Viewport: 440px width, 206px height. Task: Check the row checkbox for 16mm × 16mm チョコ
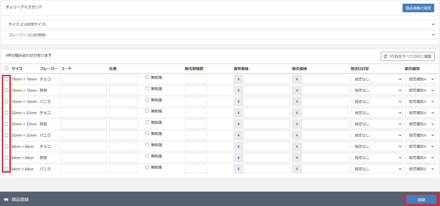[7, 79]
